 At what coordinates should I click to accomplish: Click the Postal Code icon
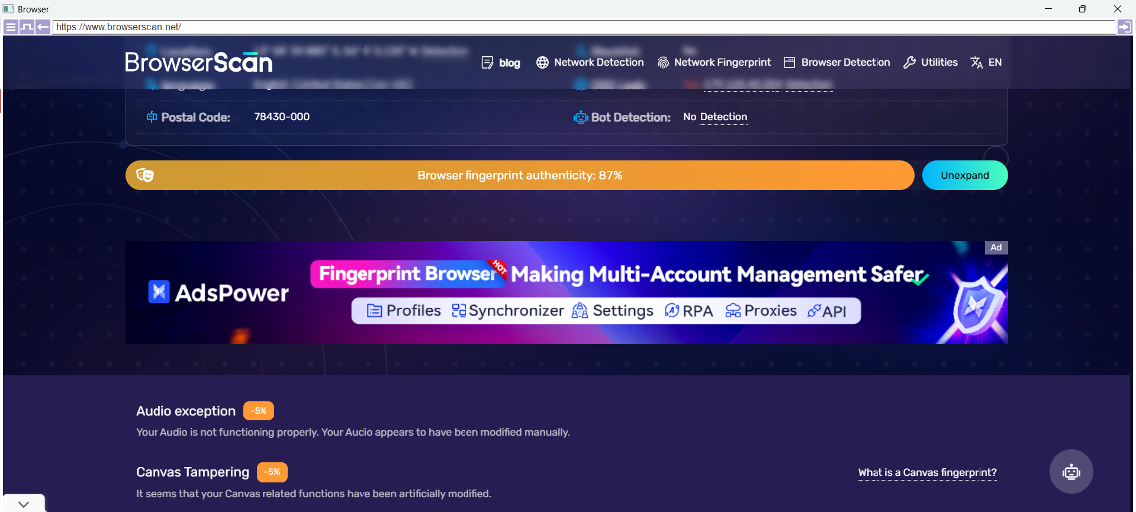(x=152, y=117)
